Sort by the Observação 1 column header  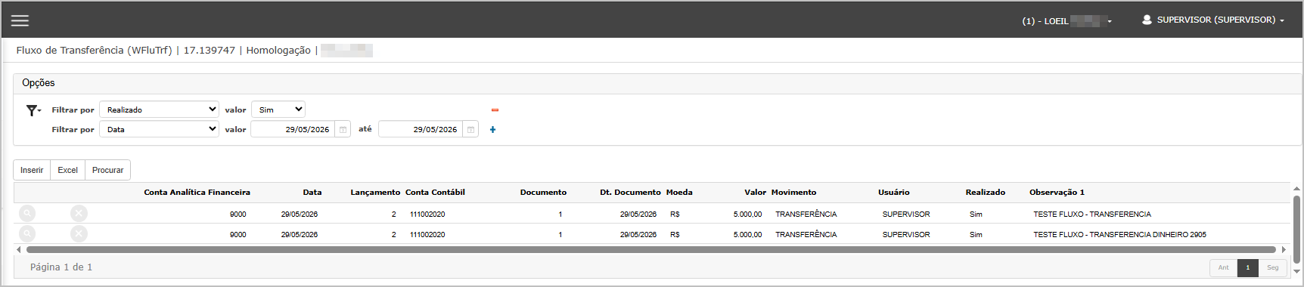[x=1057, y=193]
